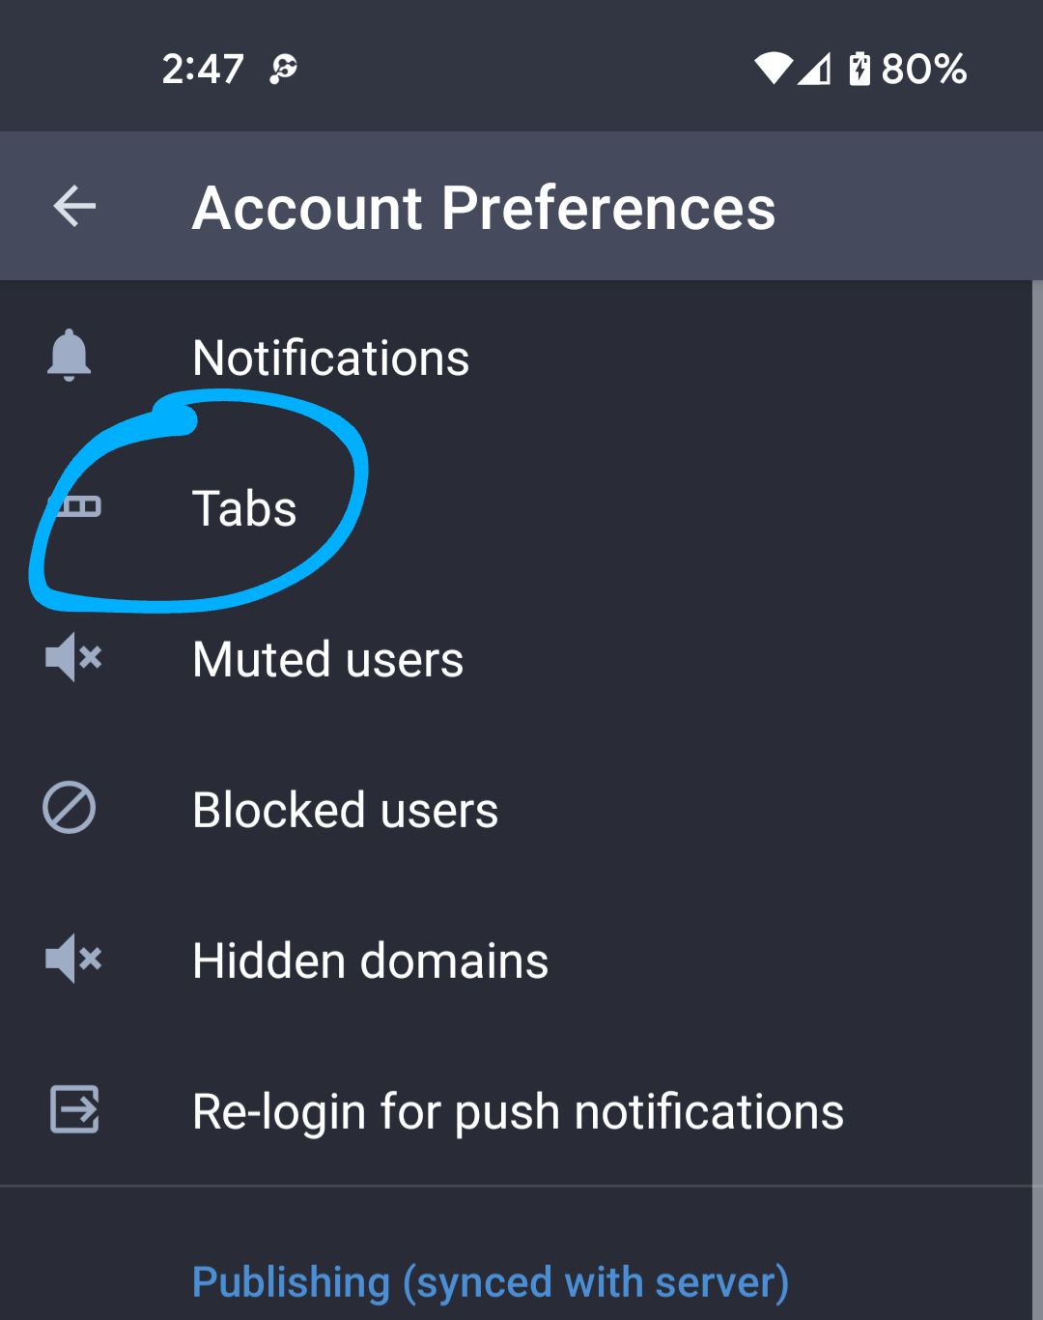This screenshot has height=1320, width=1043.
Task: Open the Tabs settings
Action: coord(244,508)
